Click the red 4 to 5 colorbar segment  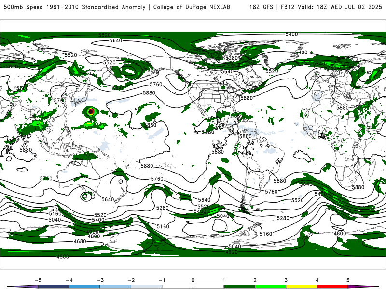[x=332, y=287]
